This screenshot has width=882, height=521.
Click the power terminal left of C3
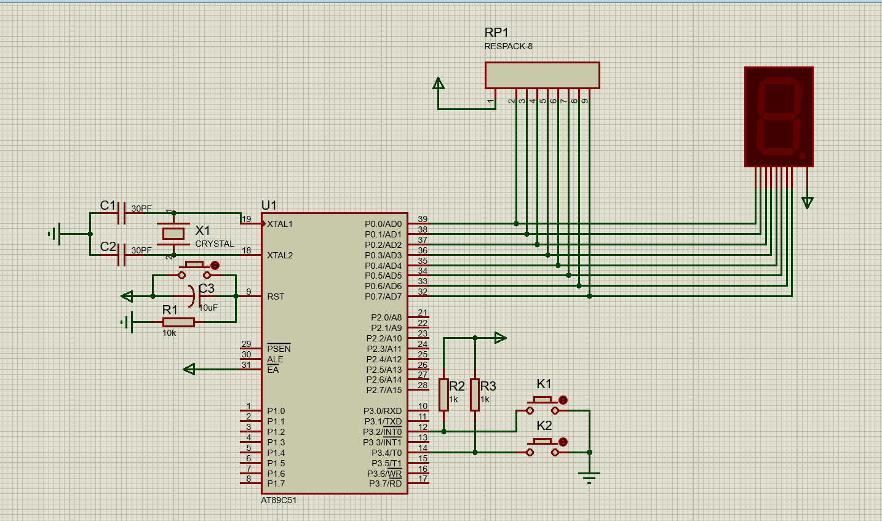click(x=127, y=296)
